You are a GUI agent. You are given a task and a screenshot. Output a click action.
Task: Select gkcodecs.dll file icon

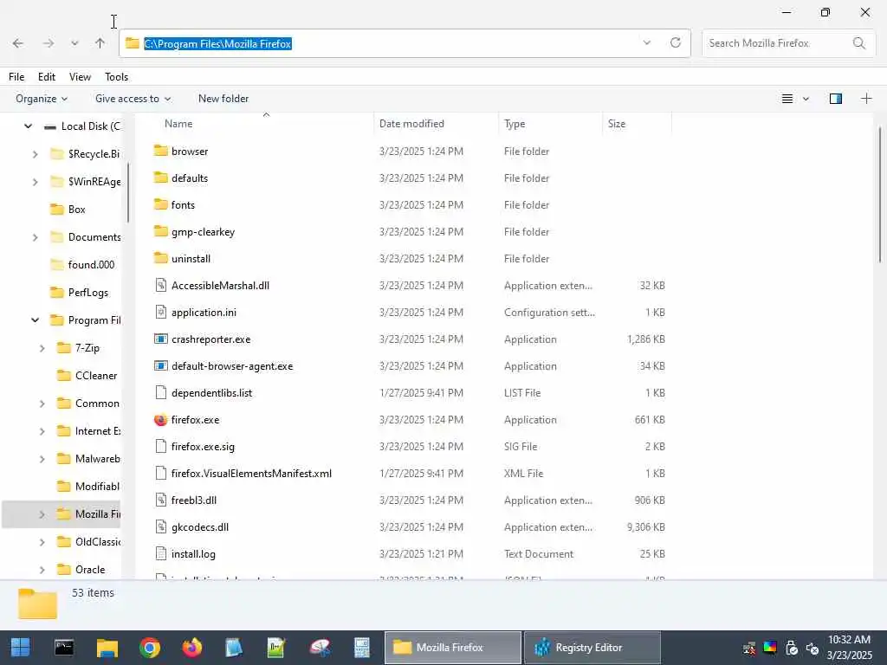160,527
